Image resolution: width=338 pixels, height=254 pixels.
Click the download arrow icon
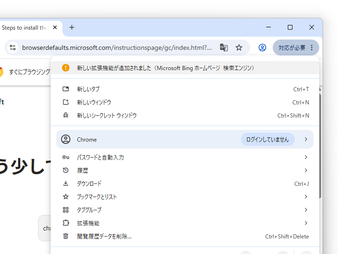click(66, 183)
